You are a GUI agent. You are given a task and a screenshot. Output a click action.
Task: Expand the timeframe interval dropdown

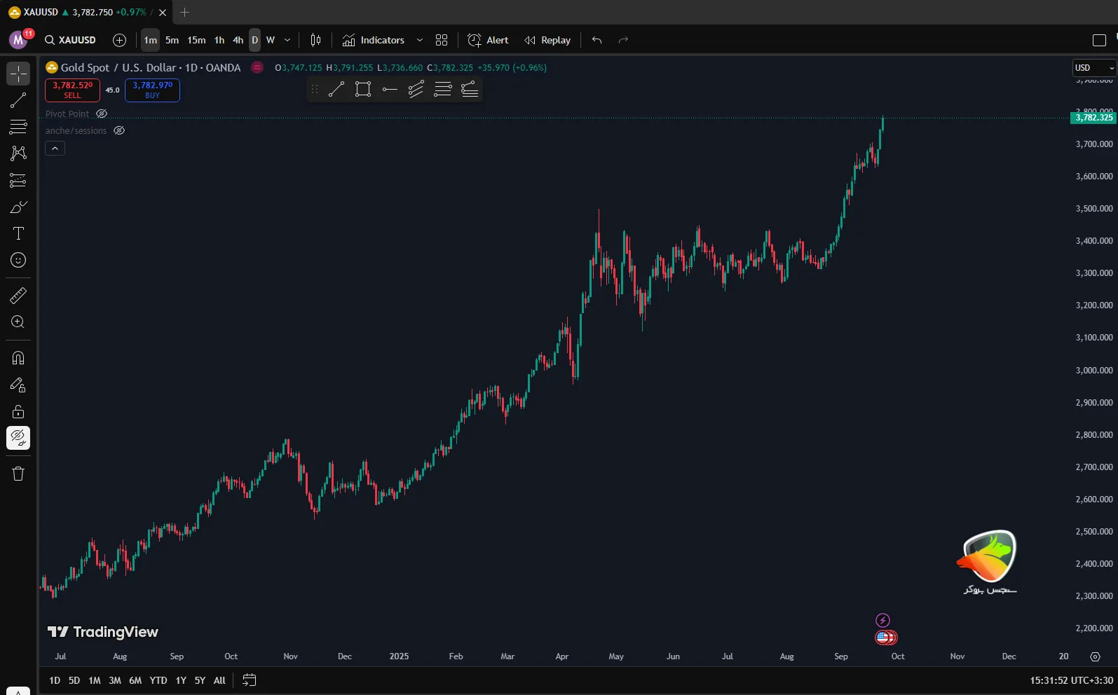(287, 40)
